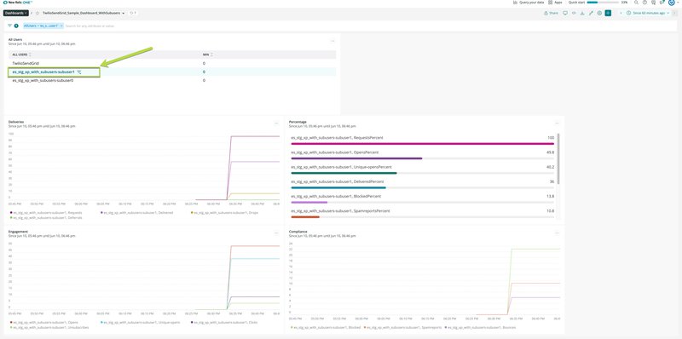682x339 pixels.
Task: Click the OpensPercent bar in Percentage
Action: [422, 158]
